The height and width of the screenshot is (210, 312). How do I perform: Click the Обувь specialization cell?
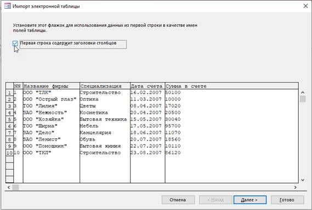pyautogui.click(x=105, y=139)
